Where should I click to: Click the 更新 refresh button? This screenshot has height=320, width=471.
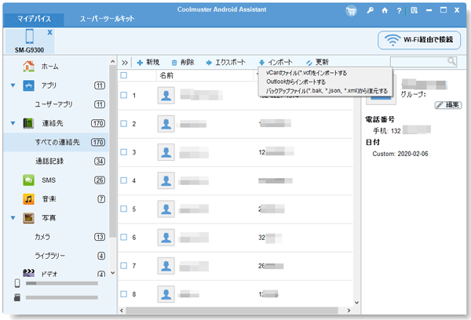coord(317,63)
